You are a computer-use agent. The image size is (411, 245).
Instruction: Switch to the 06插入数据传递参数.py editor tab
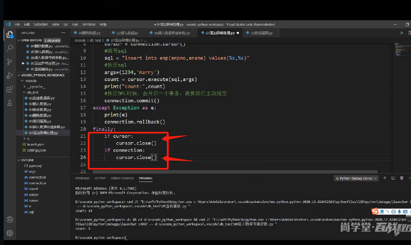click(172, 33)
